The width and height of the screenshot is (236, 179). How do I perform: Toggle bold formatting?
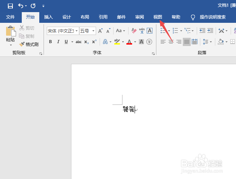click(x=50, y=42)
